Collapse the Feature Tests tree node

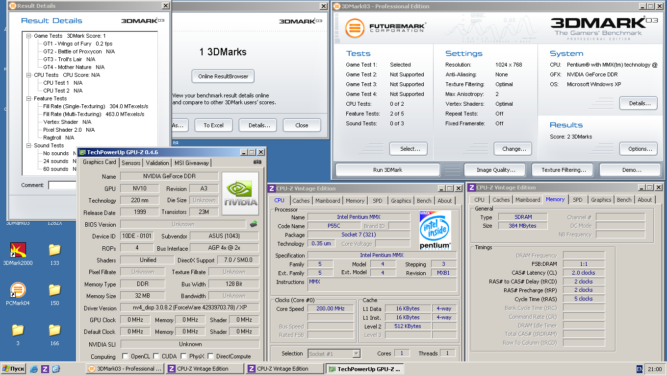[x=29, y=98]
